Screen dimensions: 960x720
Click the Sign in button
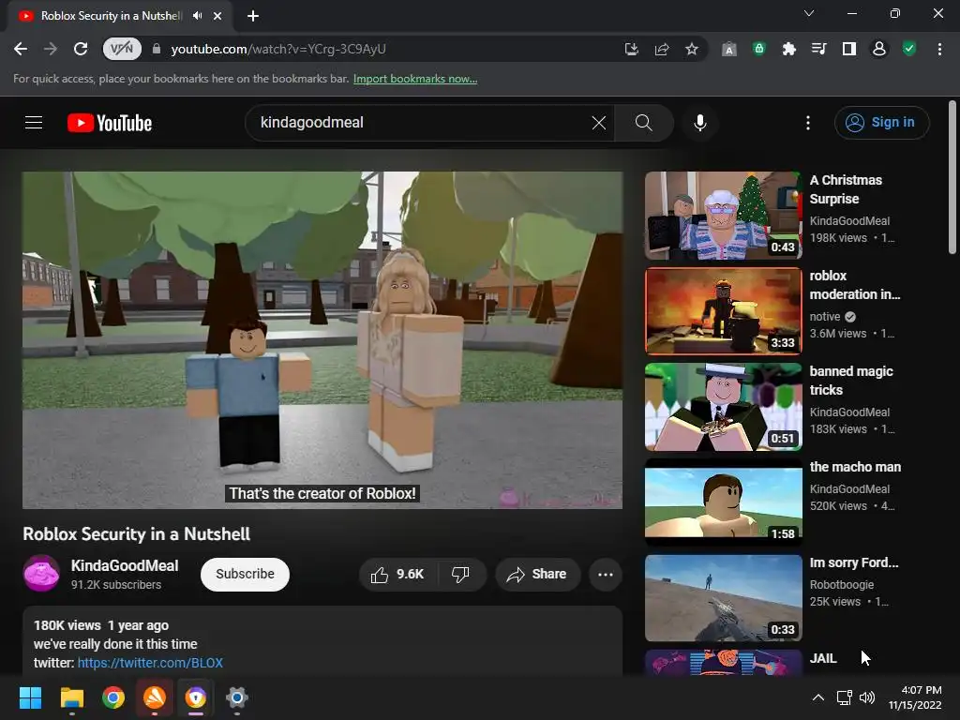881,123
